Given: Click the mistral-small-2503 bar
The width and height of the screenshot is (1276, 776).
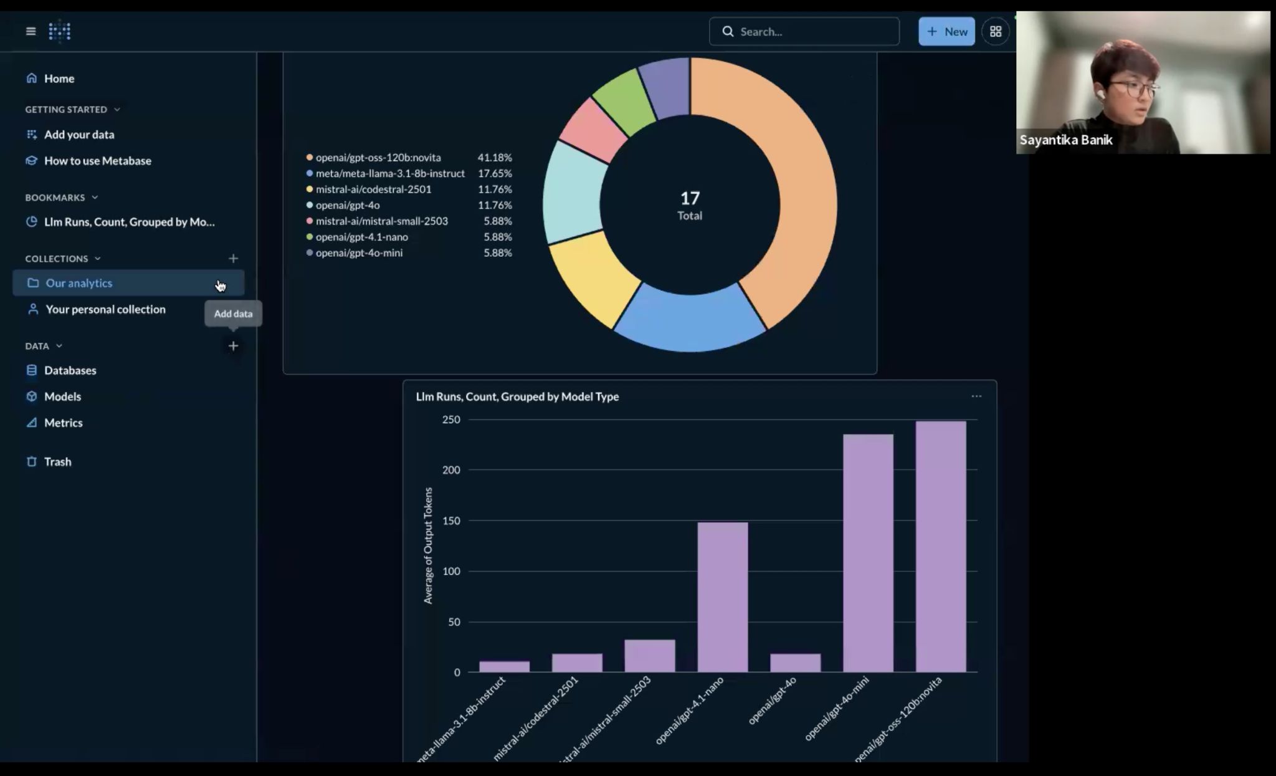Looking at the screenshot, I should (650, 656).
